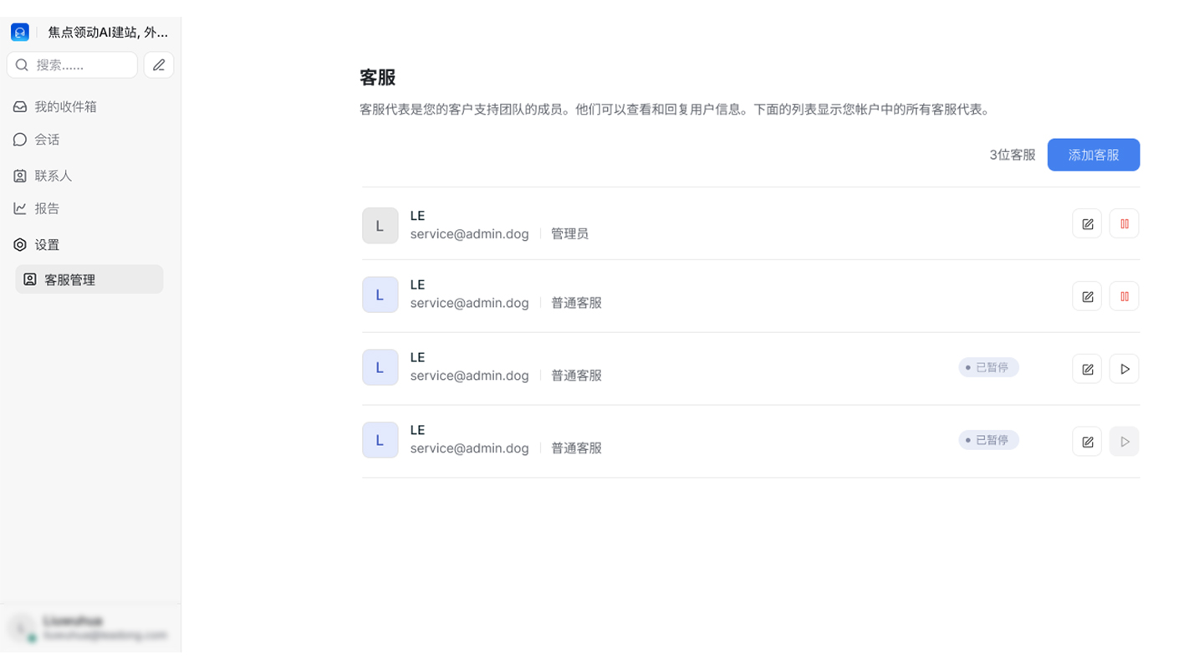Edit the third LE agent with 已暂停 status
Screen dimensions: 1204x665
click(1087, 369)
